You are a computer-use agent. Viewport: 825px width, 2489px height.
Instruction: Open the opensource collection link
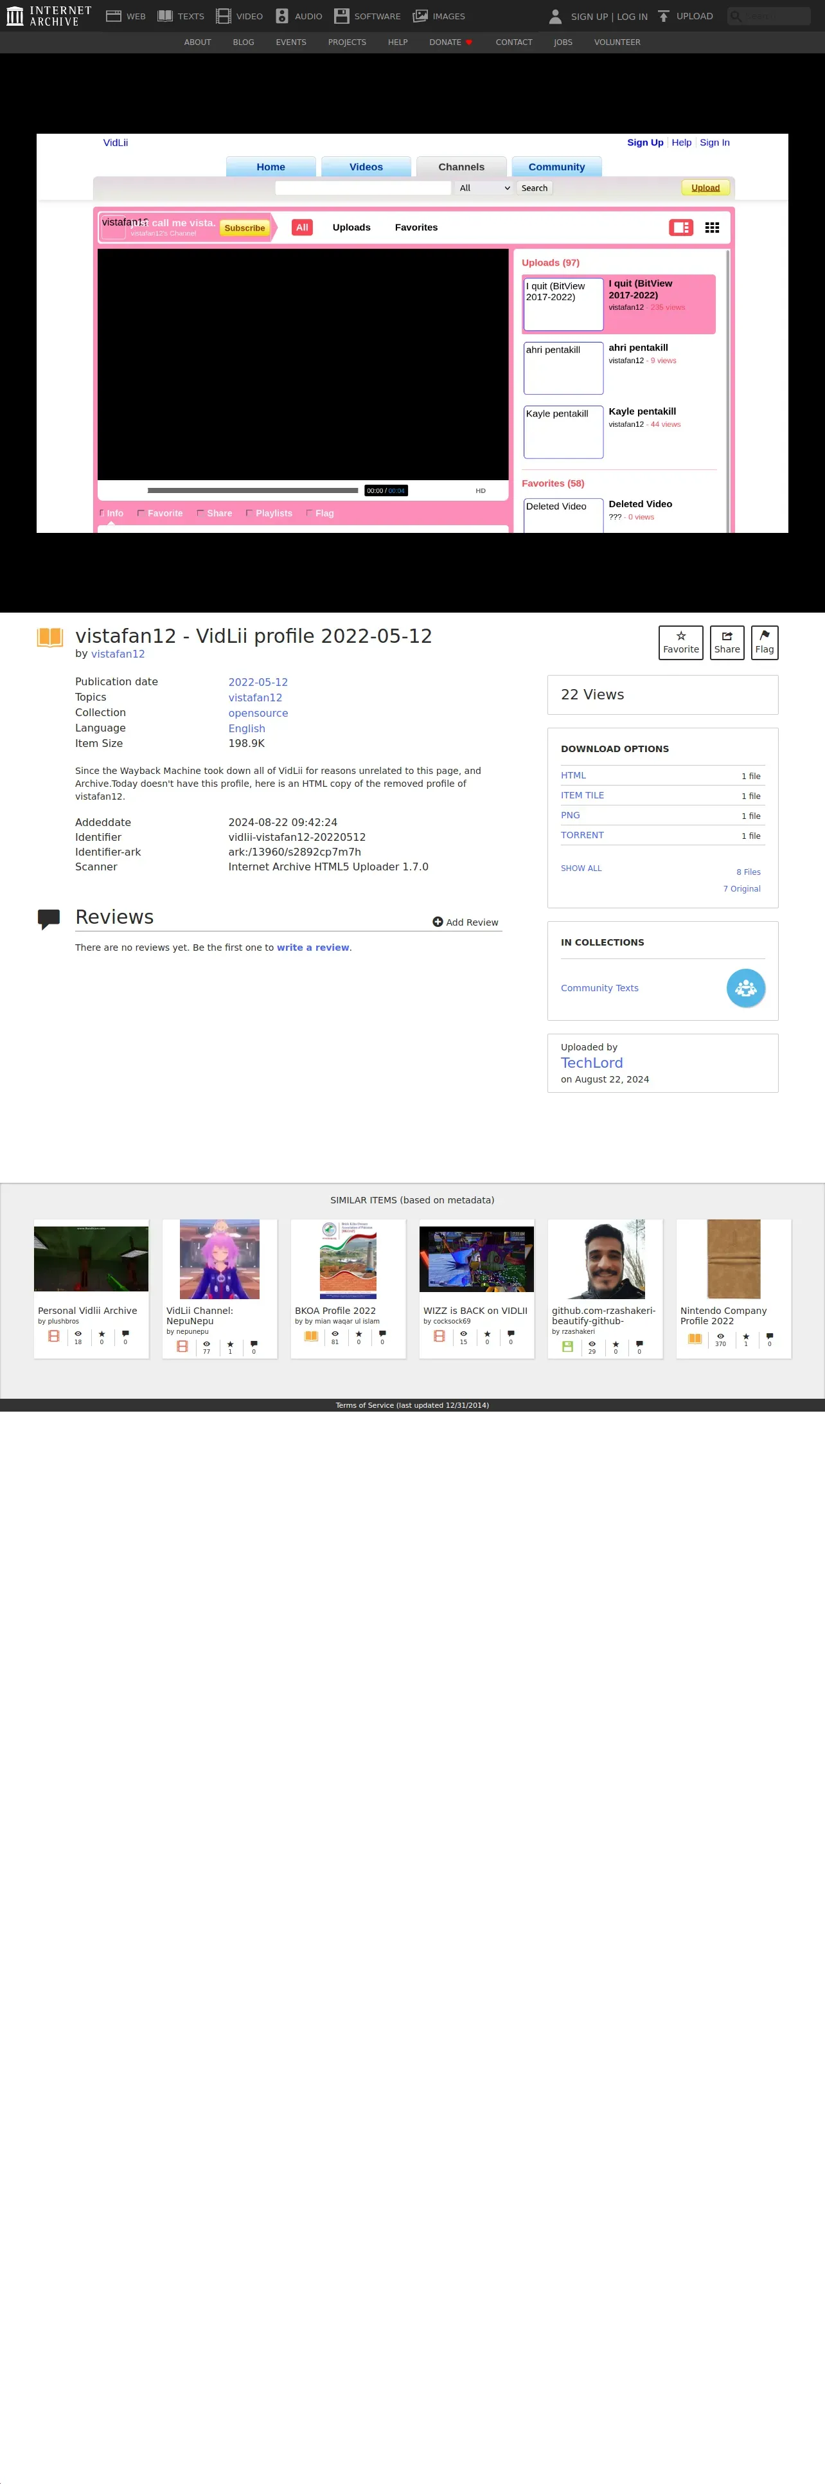258,713
